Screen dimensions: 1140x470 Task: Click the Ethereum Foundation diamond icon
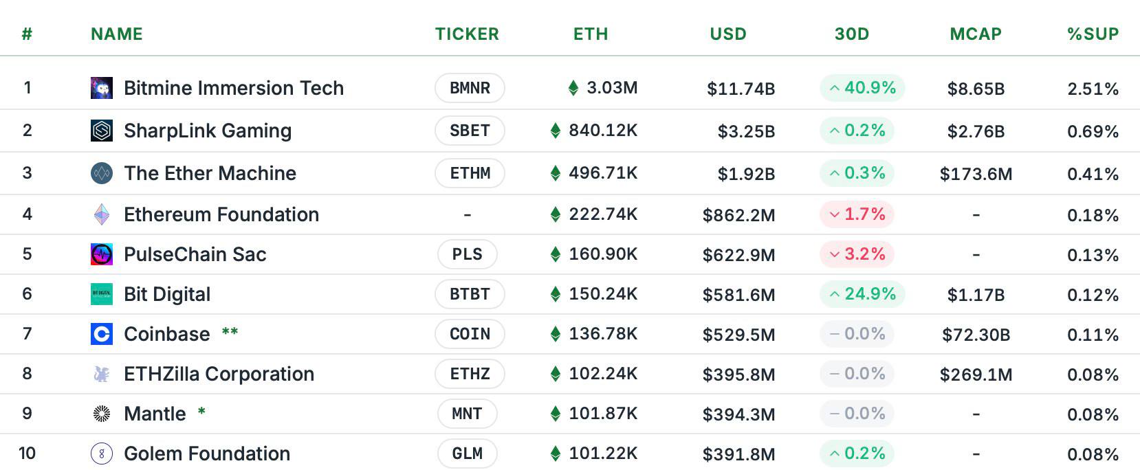(x=102, y=214)
